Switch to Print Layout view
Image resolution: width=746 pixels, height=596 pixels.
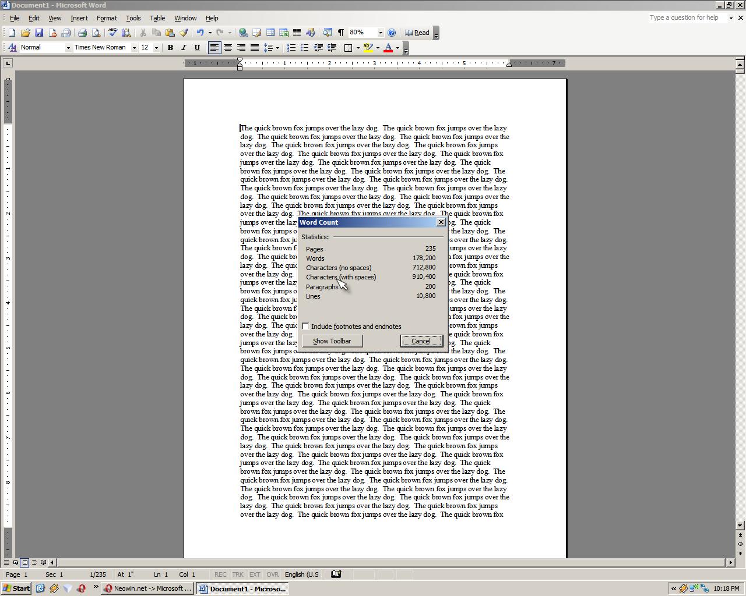[x=24, y=562]
